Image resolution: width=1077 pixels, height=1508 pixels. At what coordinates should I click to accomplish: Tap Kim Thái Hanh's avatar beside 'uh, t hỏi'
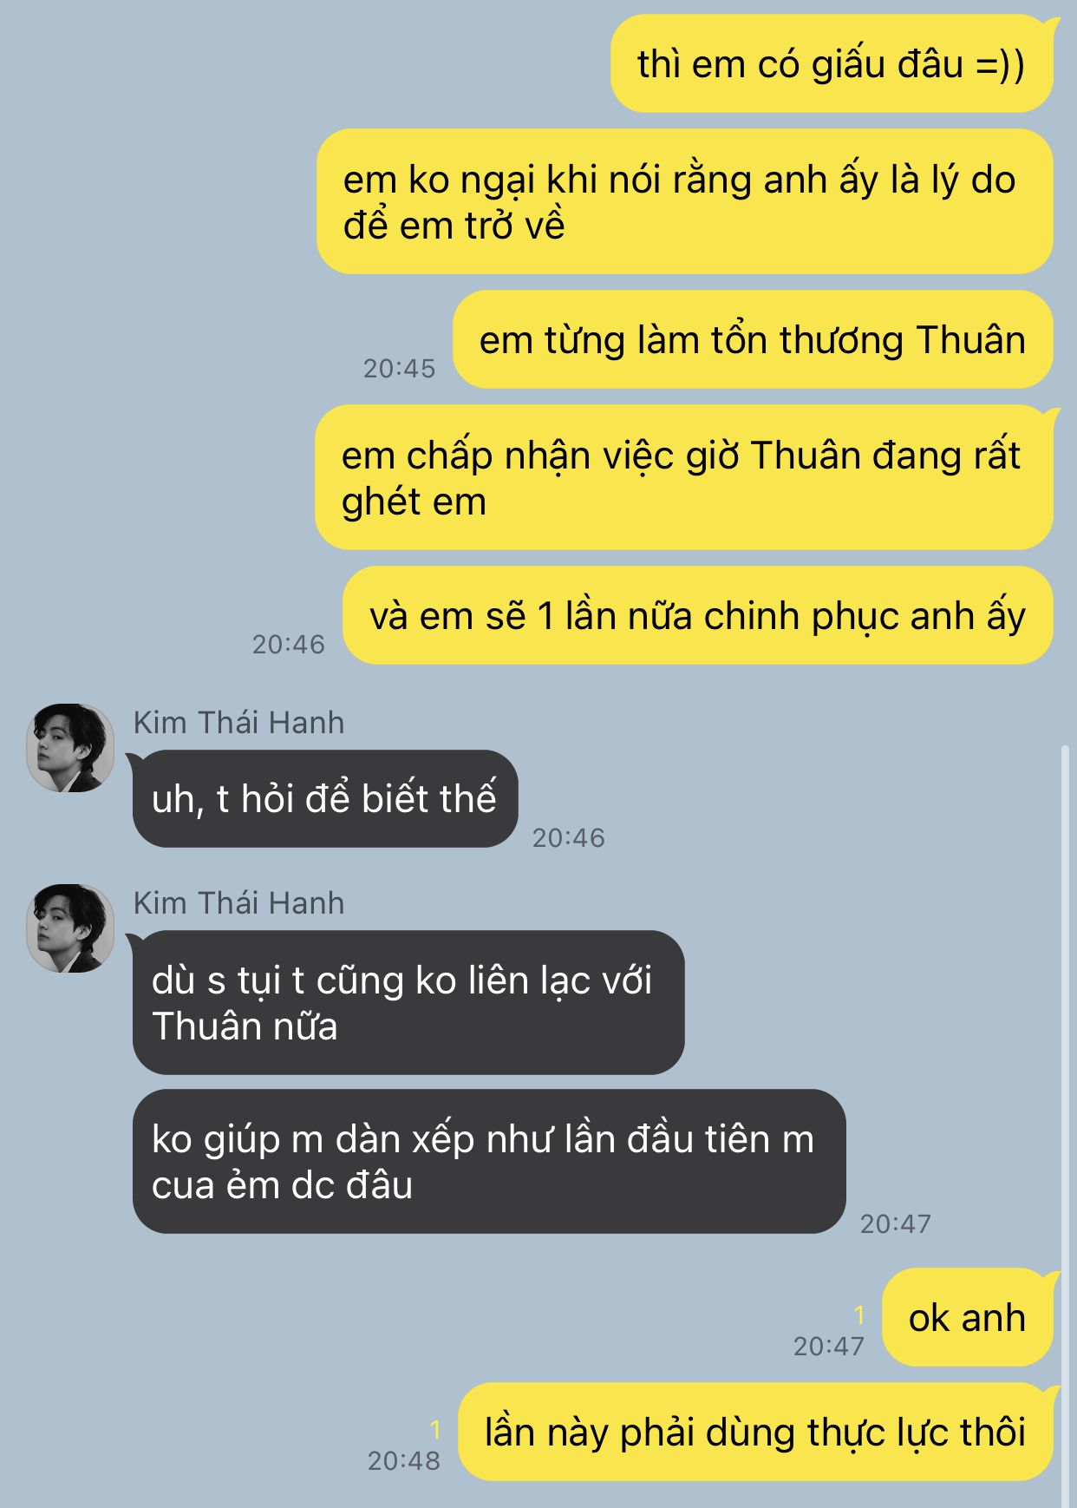pos(70,748)
